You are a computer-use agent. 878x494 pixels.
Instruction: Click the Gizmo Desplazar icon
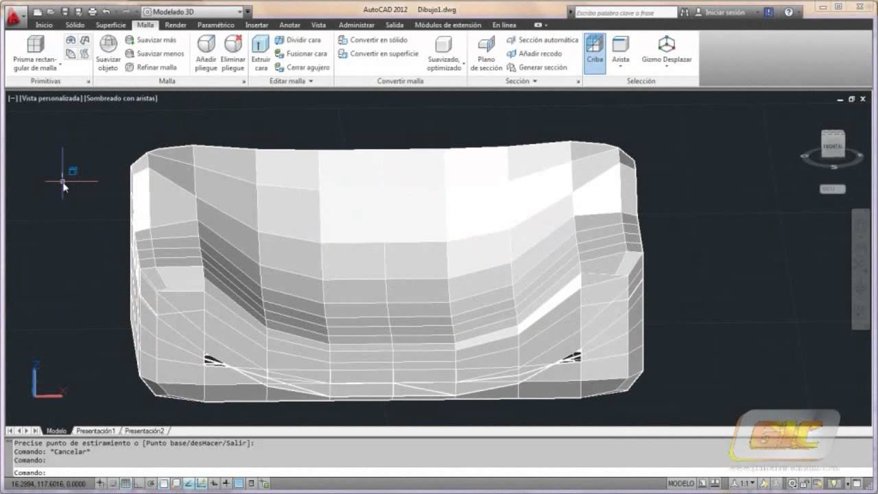click(x=666, y=45)
